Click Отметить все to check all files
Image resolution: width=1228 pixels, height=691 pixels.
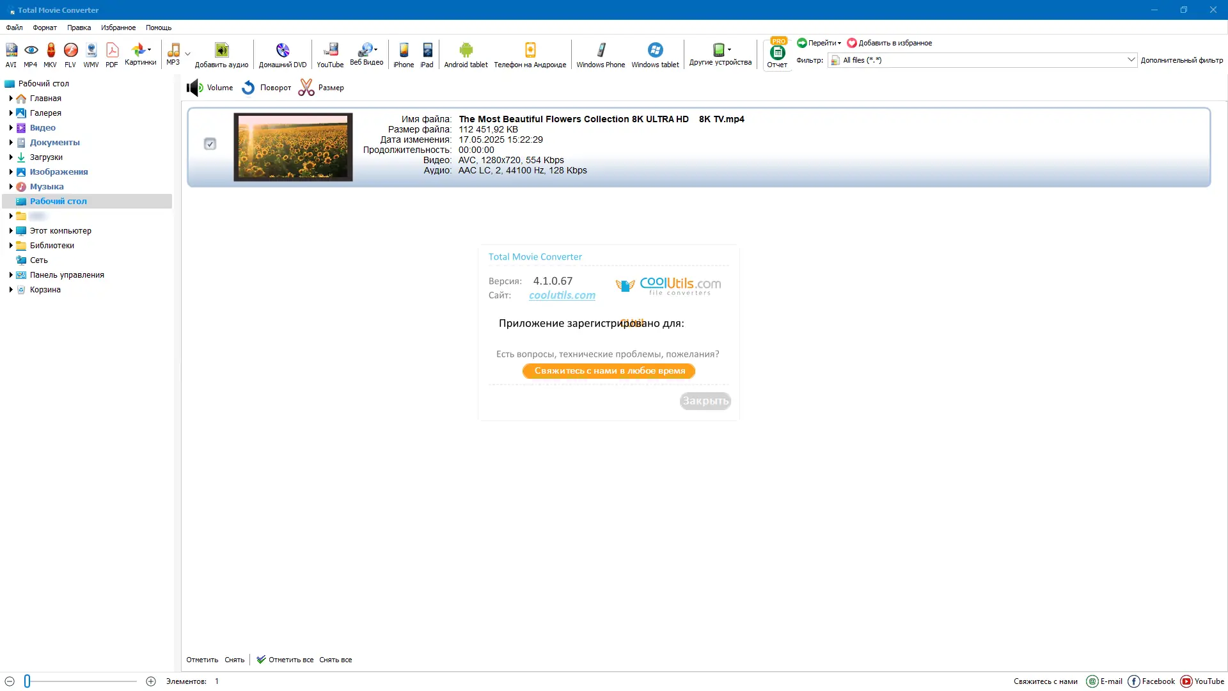[290, 660]
